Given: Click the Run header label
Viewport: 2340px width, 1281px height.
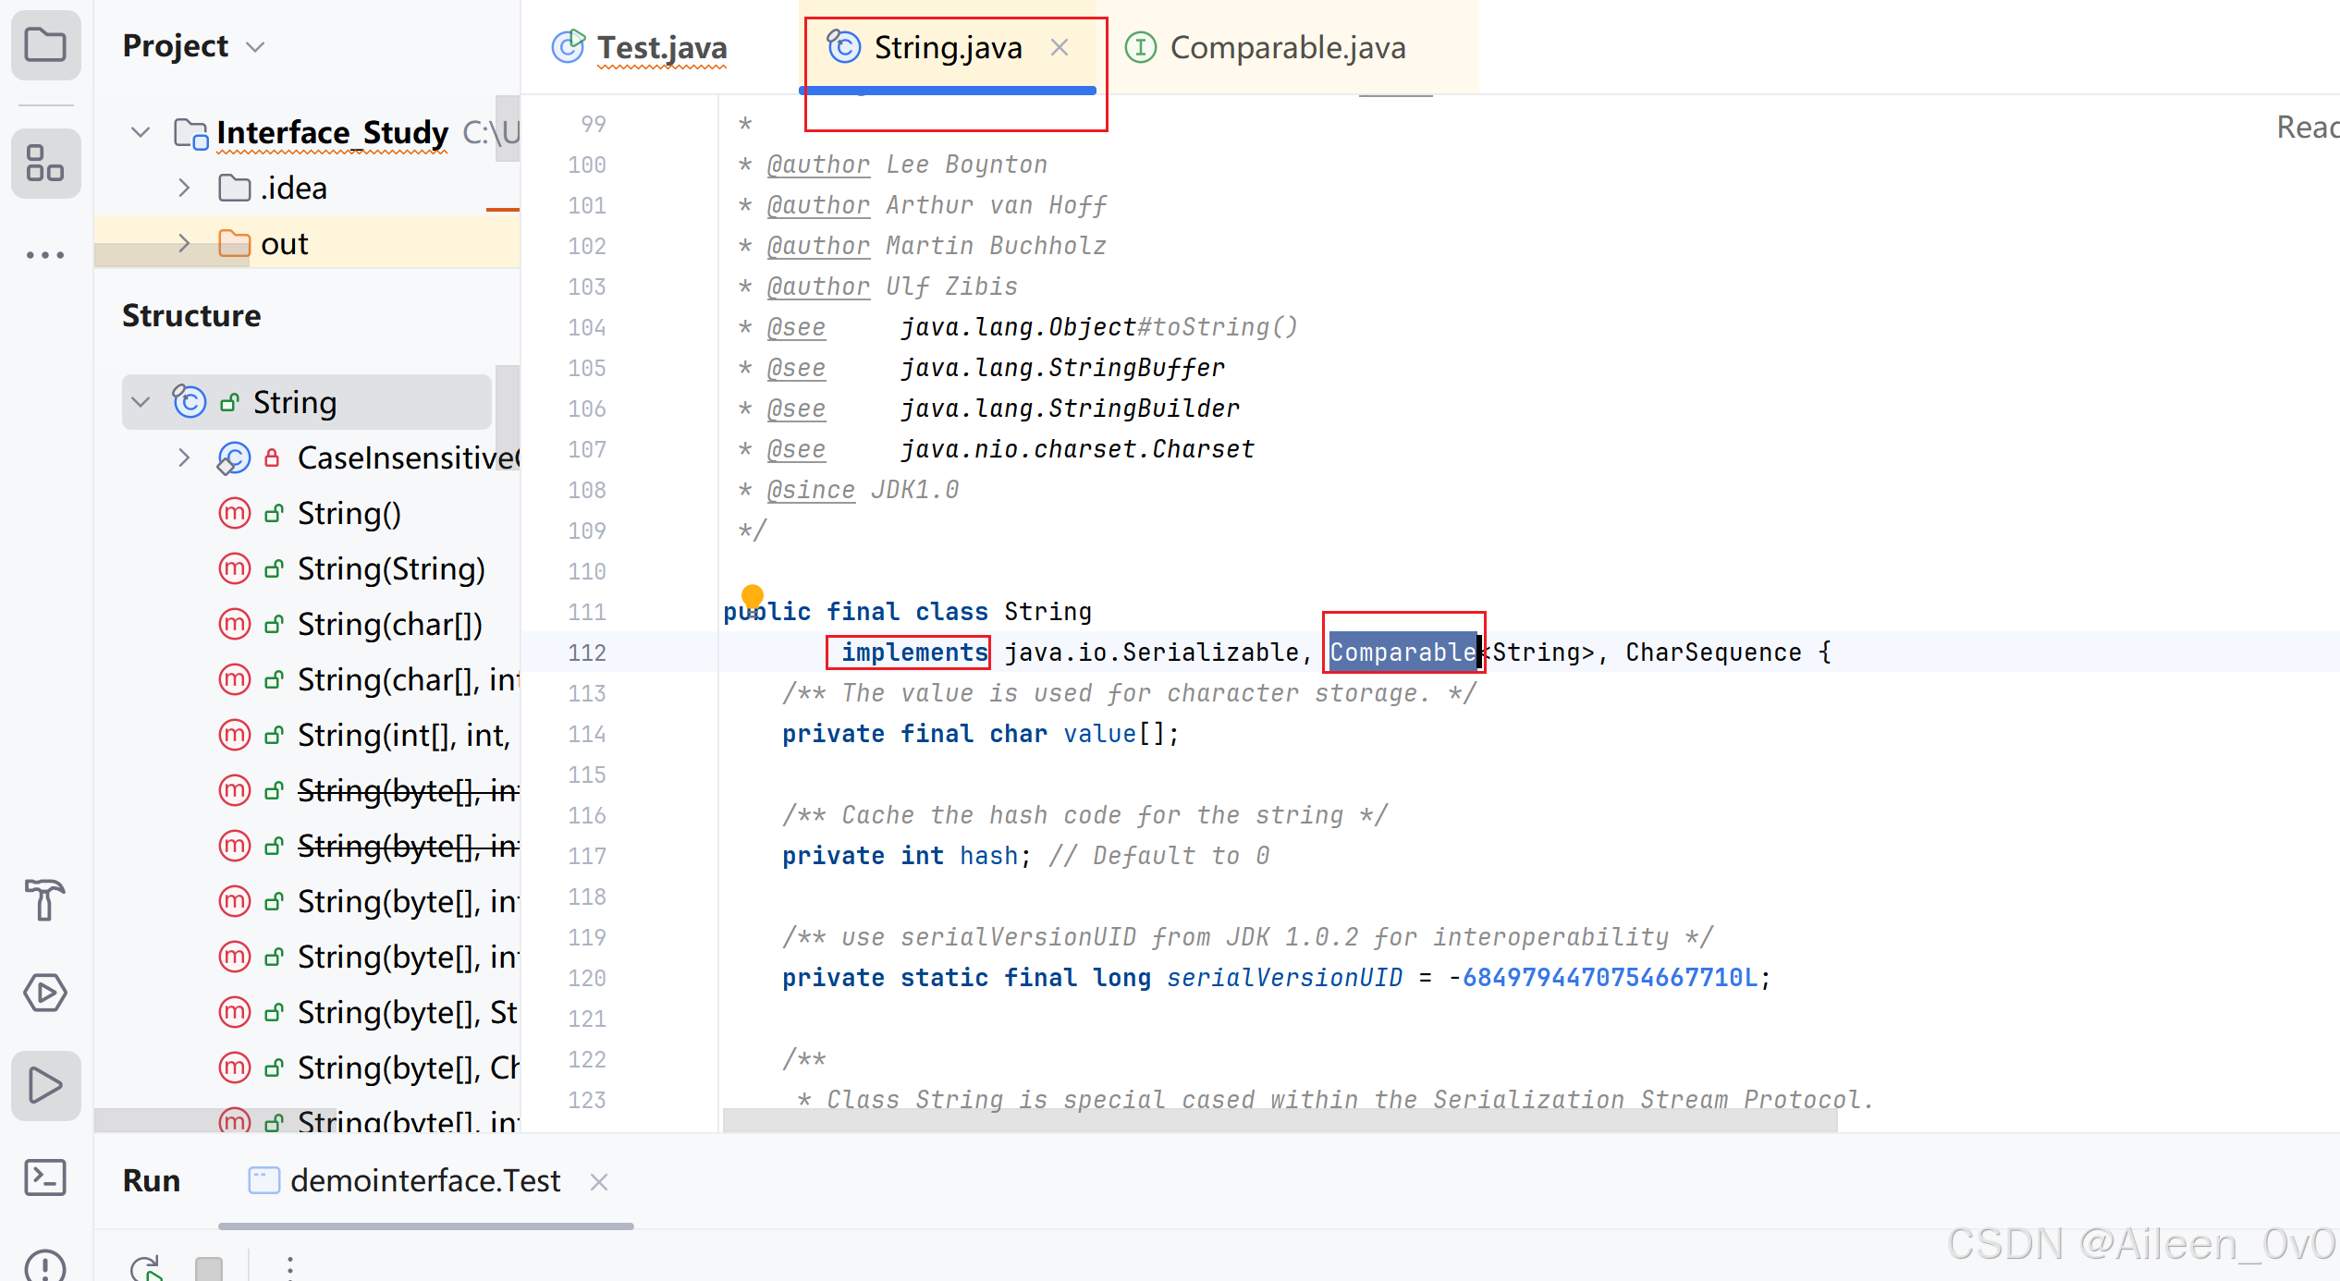Looking at the screenshot, I should [x=151, y=1181].
